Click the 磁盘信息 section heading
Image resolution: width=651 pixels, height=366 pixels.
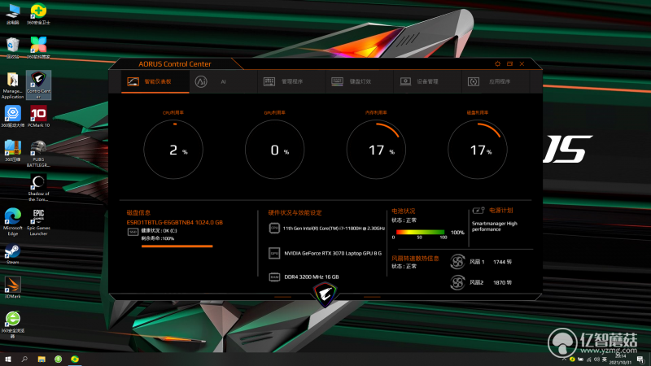click(x=138, y=212)
